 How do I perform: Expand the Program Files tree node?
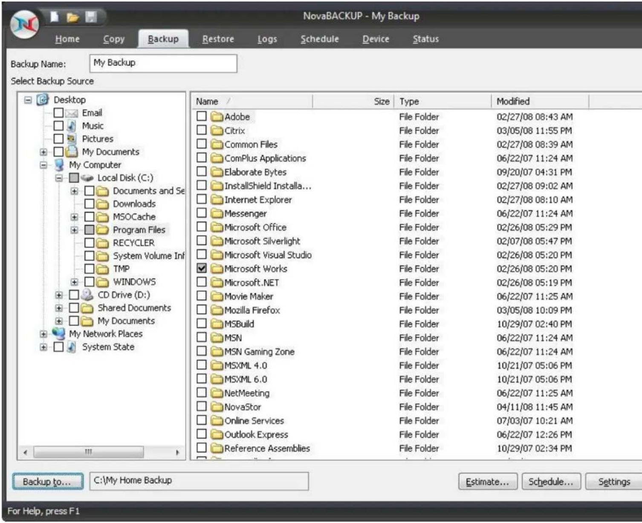coord(74,230)
